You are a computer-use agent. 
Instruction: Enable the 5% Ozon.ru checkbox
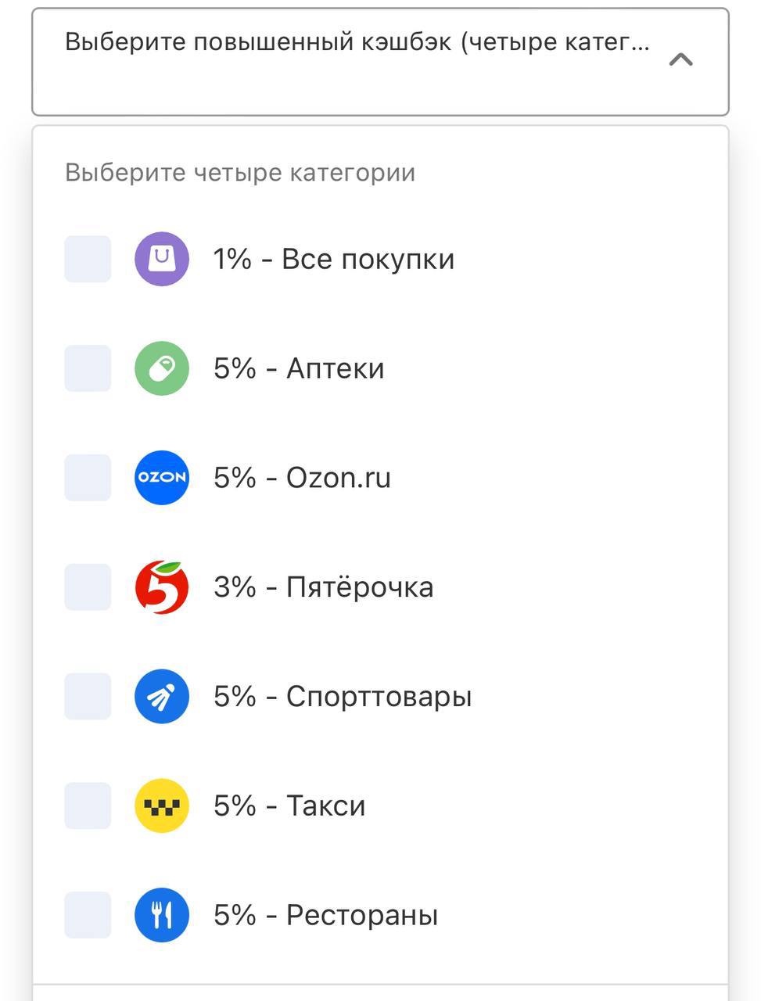point(88,478)
